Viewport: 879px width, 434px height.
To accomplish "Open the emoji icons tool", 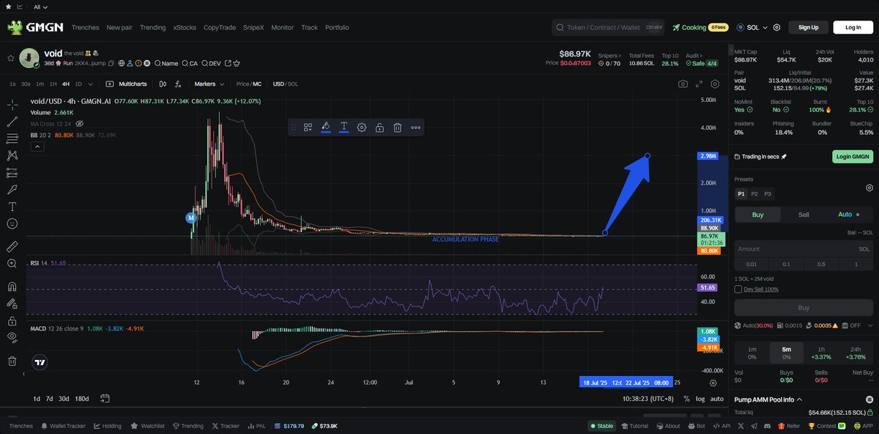I will click(12, 224).
